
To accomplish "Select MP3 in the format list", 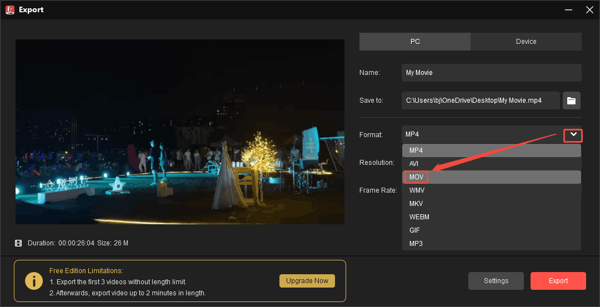I will coord(491,244).
